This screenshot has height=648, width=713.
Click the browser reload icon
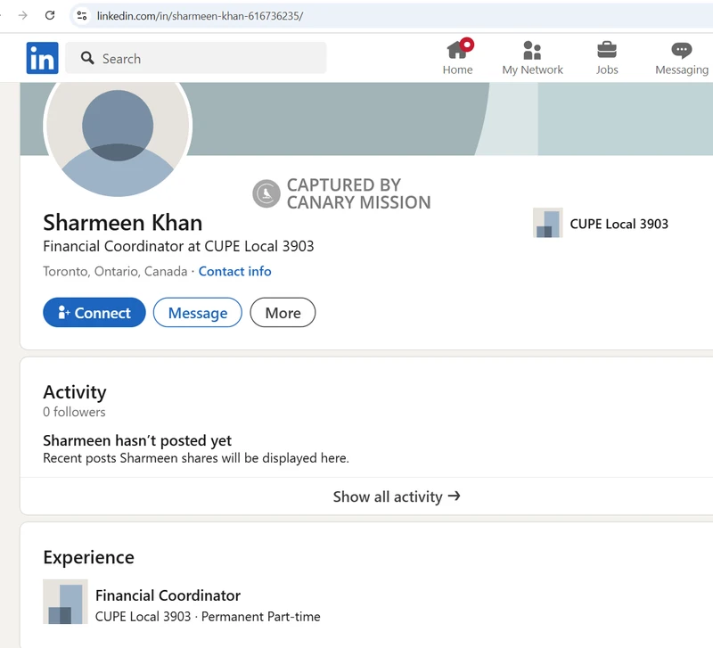(50, 16)
